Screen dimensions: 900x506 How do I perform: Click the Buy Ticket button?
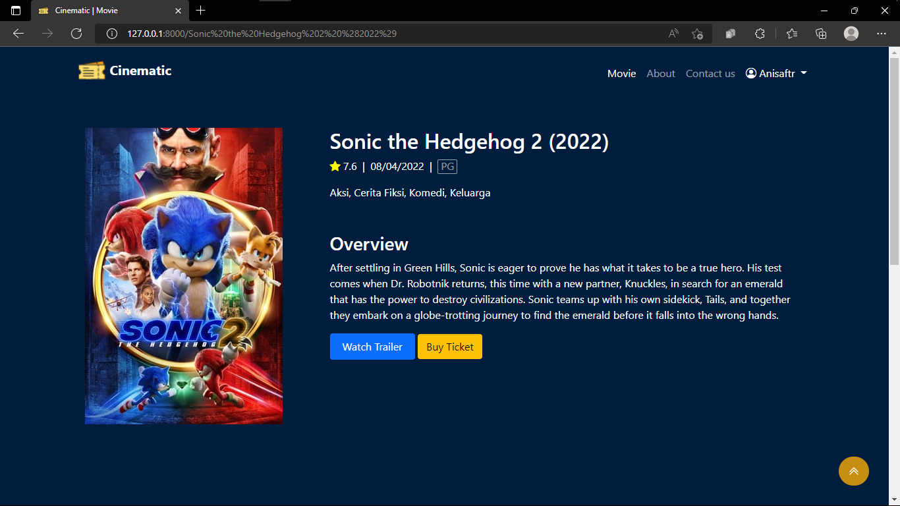(450, 347)
